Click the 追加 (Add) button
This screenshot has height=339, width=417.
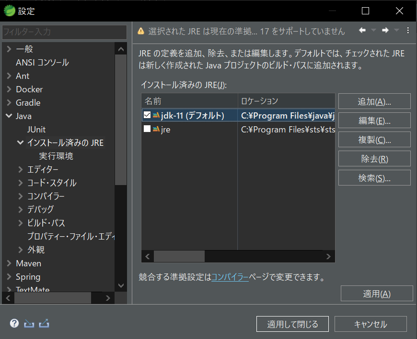point(374,101)
